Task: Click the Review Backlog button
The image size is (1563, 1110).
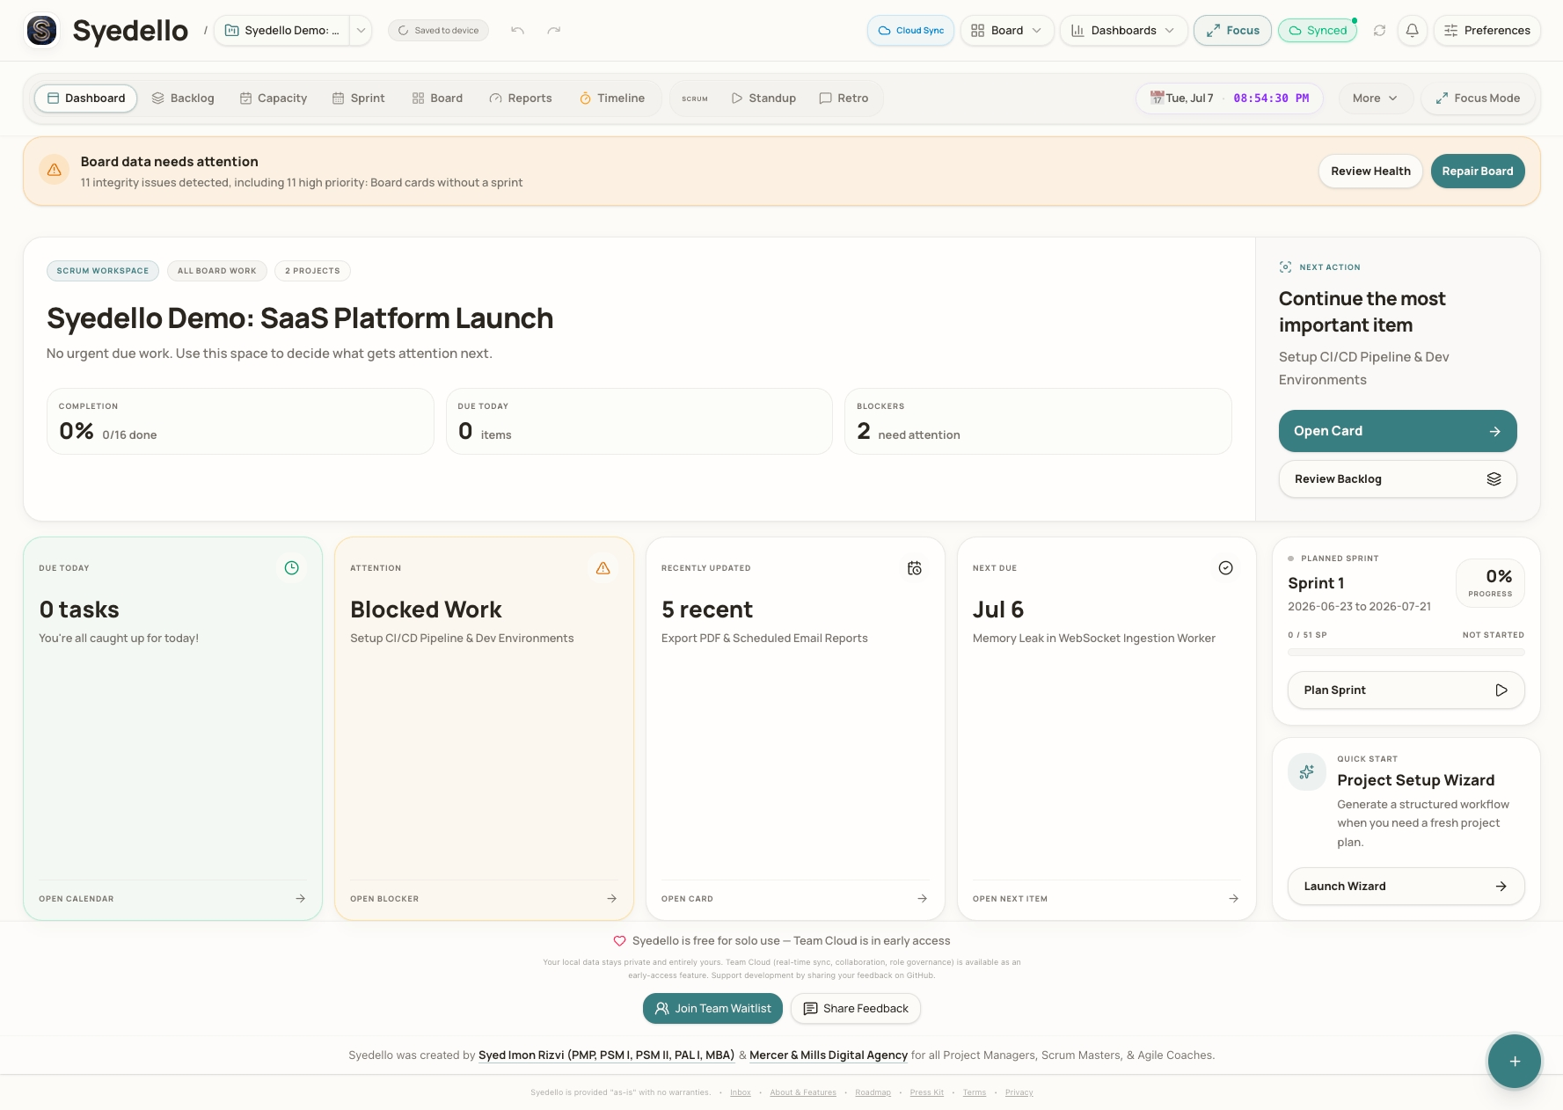Action: 1397,479
